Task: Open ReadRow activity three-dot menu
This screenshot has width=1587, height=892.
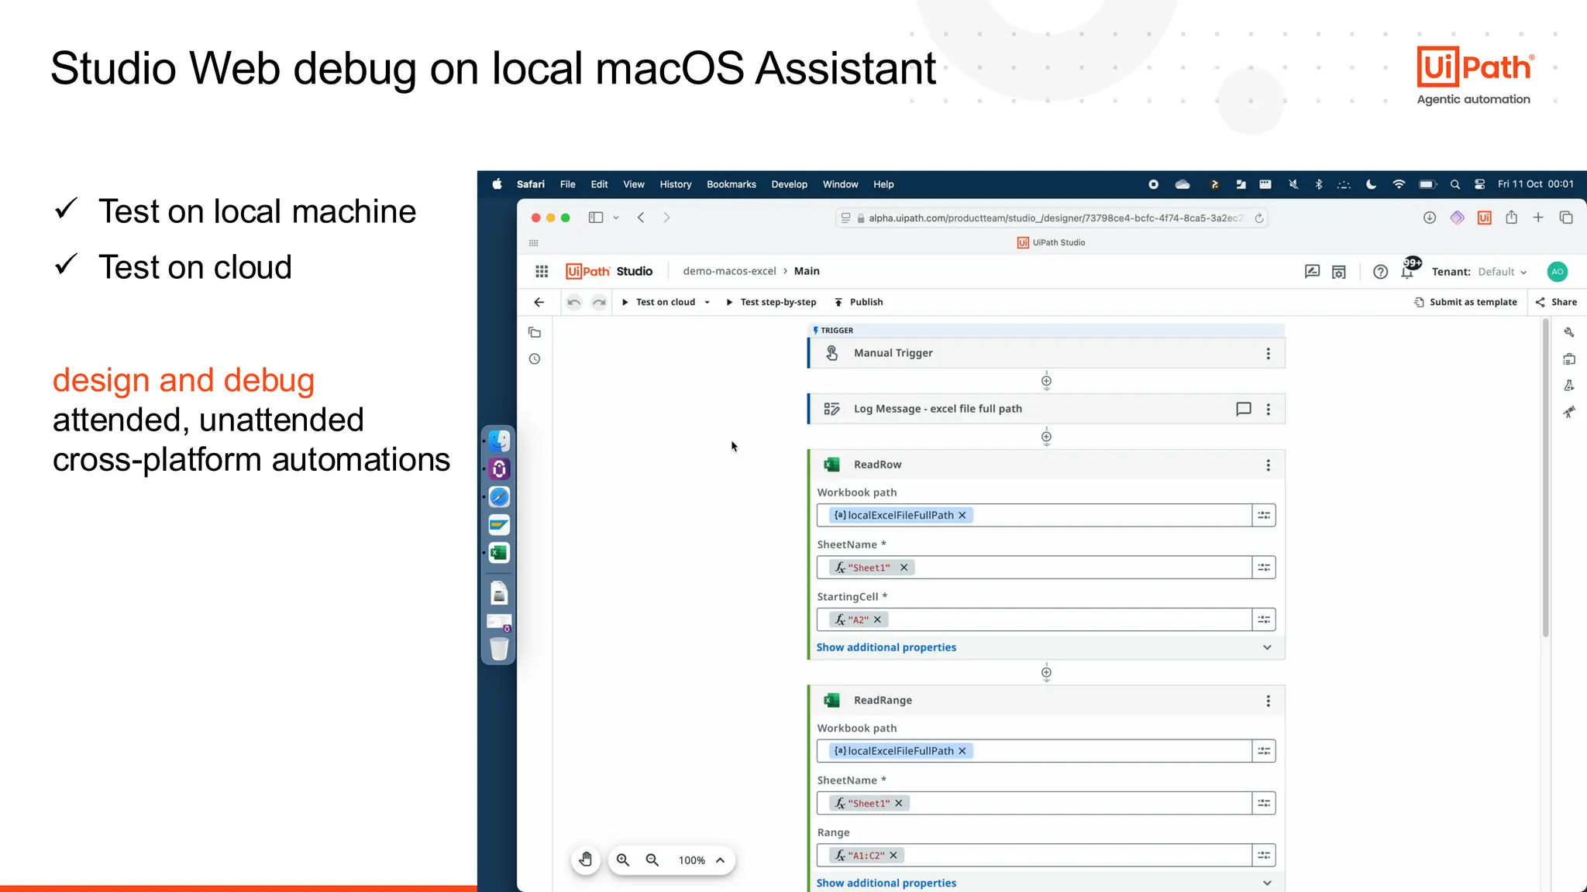Action: click(1268, 465)
